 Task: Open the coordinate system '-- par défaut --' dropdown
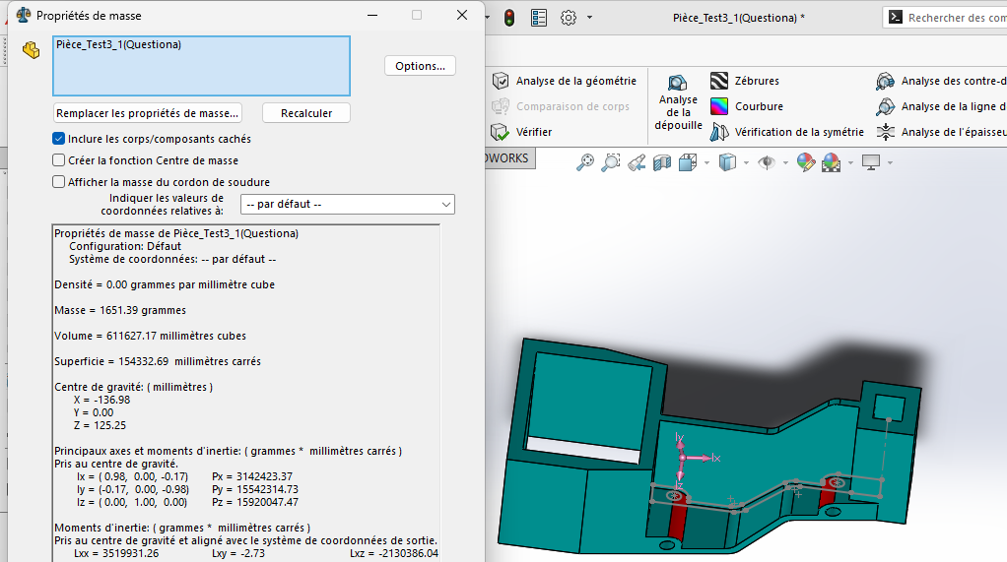coord(348,204)
